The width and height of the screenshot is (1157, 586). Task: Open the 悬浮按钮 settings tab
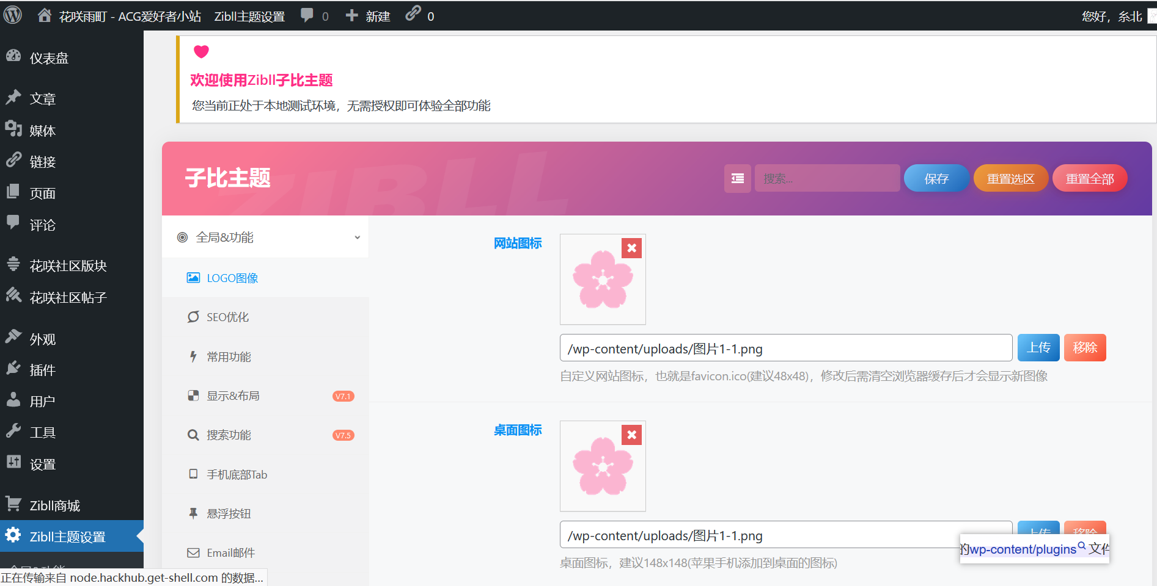click(265, 513)
